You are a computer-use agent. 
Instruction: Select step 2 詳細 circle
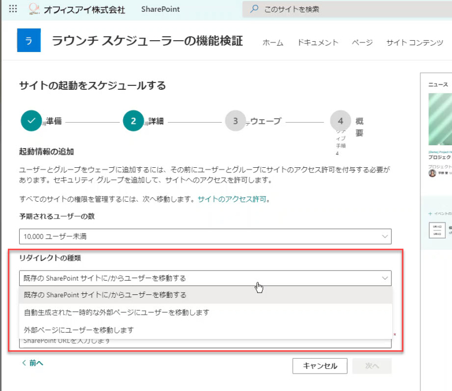133,120
